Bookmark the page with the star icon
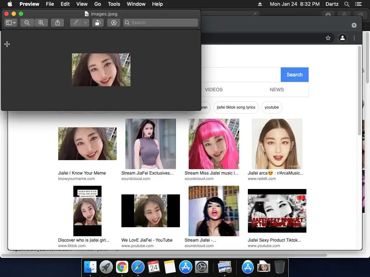Viewport: 370px width, 277px height. click(x=328, y=38)
